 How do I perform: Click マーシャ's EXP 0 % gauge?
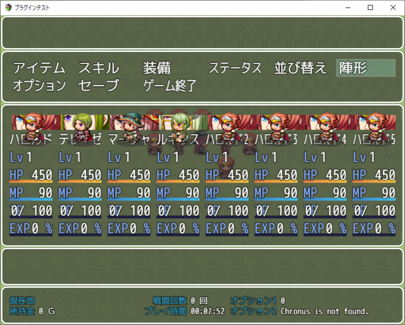pyautogui.click(x=129, y=229)
